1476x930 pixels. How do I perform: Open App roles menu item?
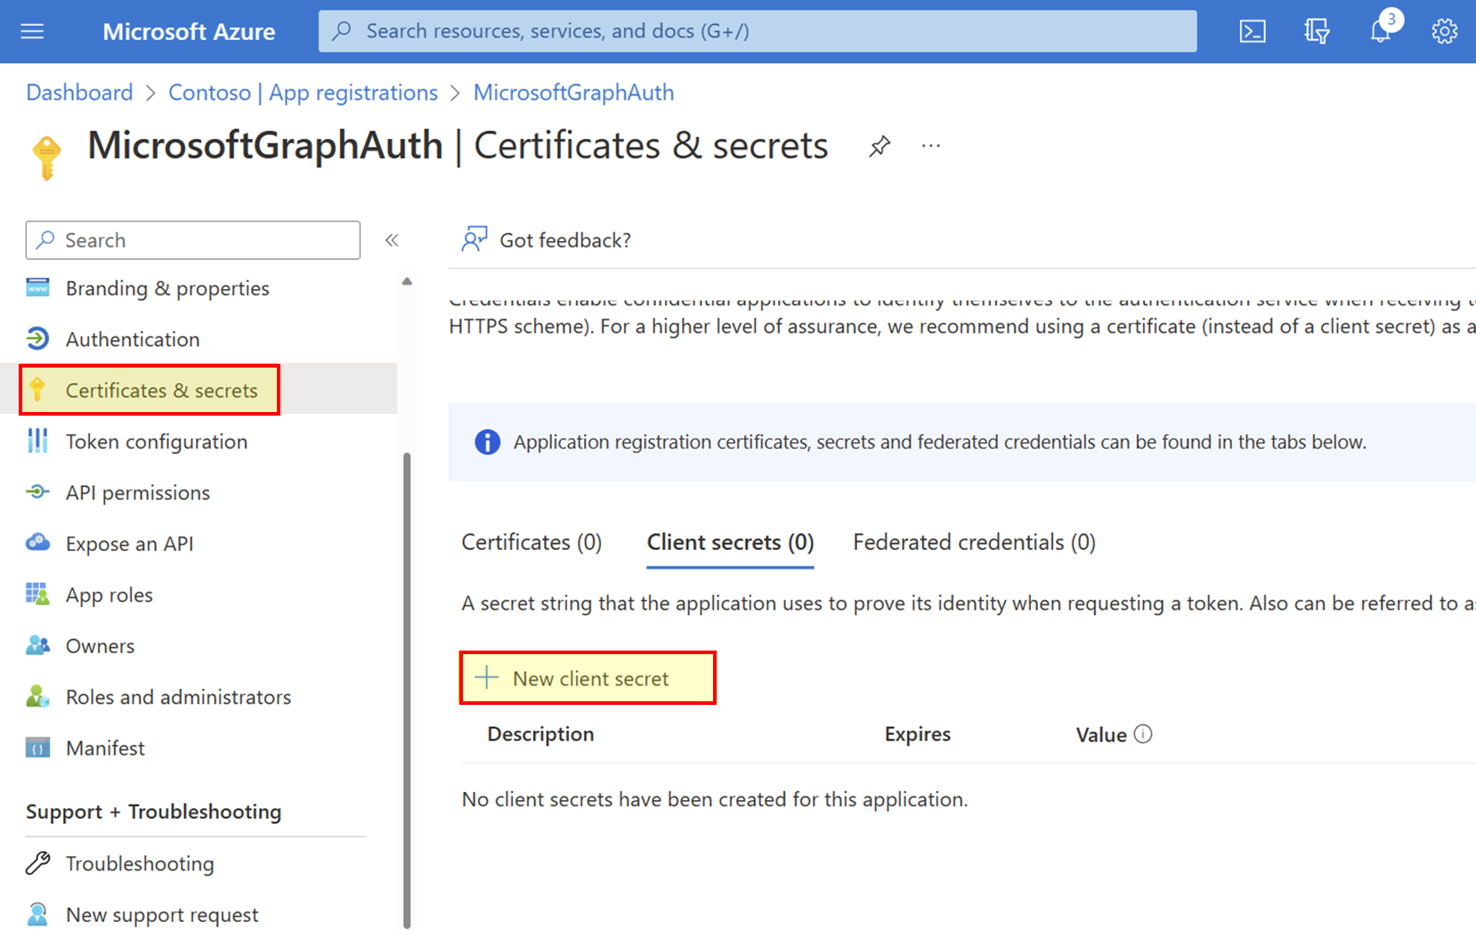(x=109, y=595)
